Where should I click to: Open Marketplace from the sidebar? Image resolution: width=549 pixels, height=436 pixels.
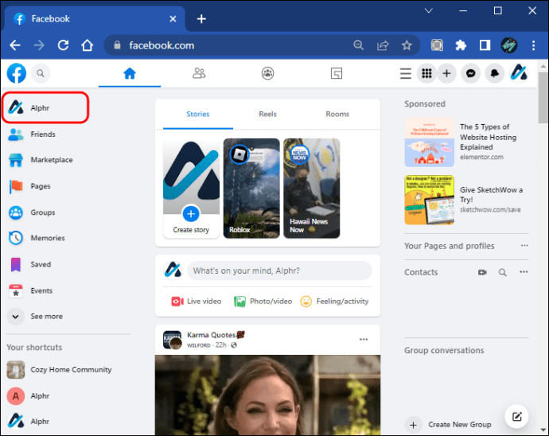pyautogui.click(x=51, y=160)
